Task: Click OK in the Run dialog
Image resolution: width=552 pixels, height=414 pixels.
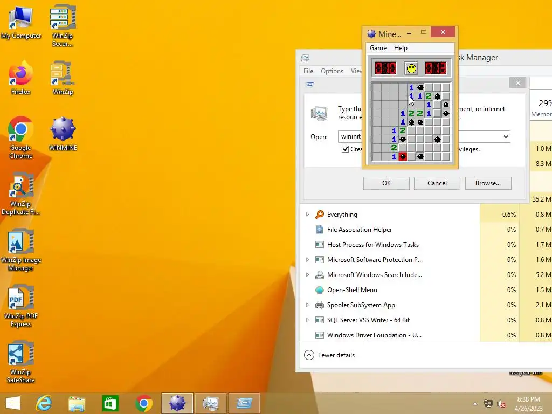Action: 386,183
